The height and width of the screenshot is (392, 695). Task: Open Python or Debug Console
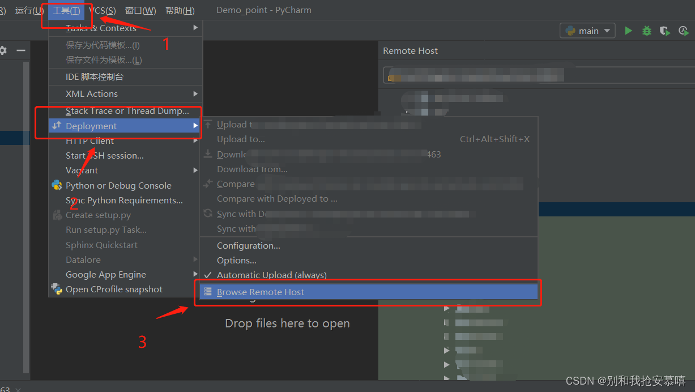click(125, 185)
